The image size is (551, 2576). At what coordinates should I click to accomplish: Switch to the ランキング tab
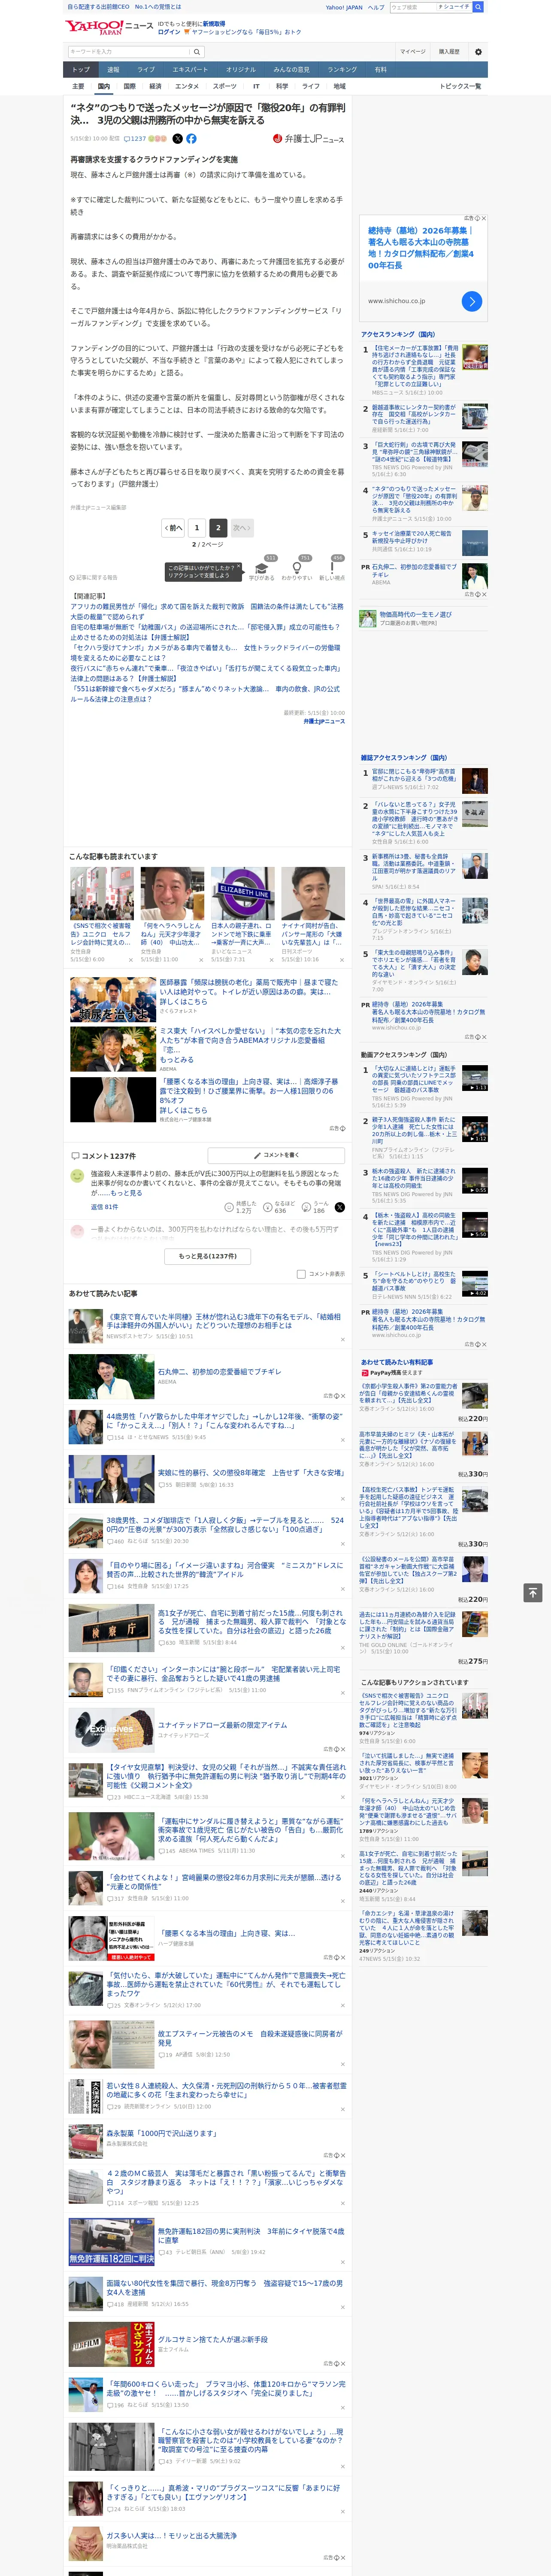pos(342,70)
